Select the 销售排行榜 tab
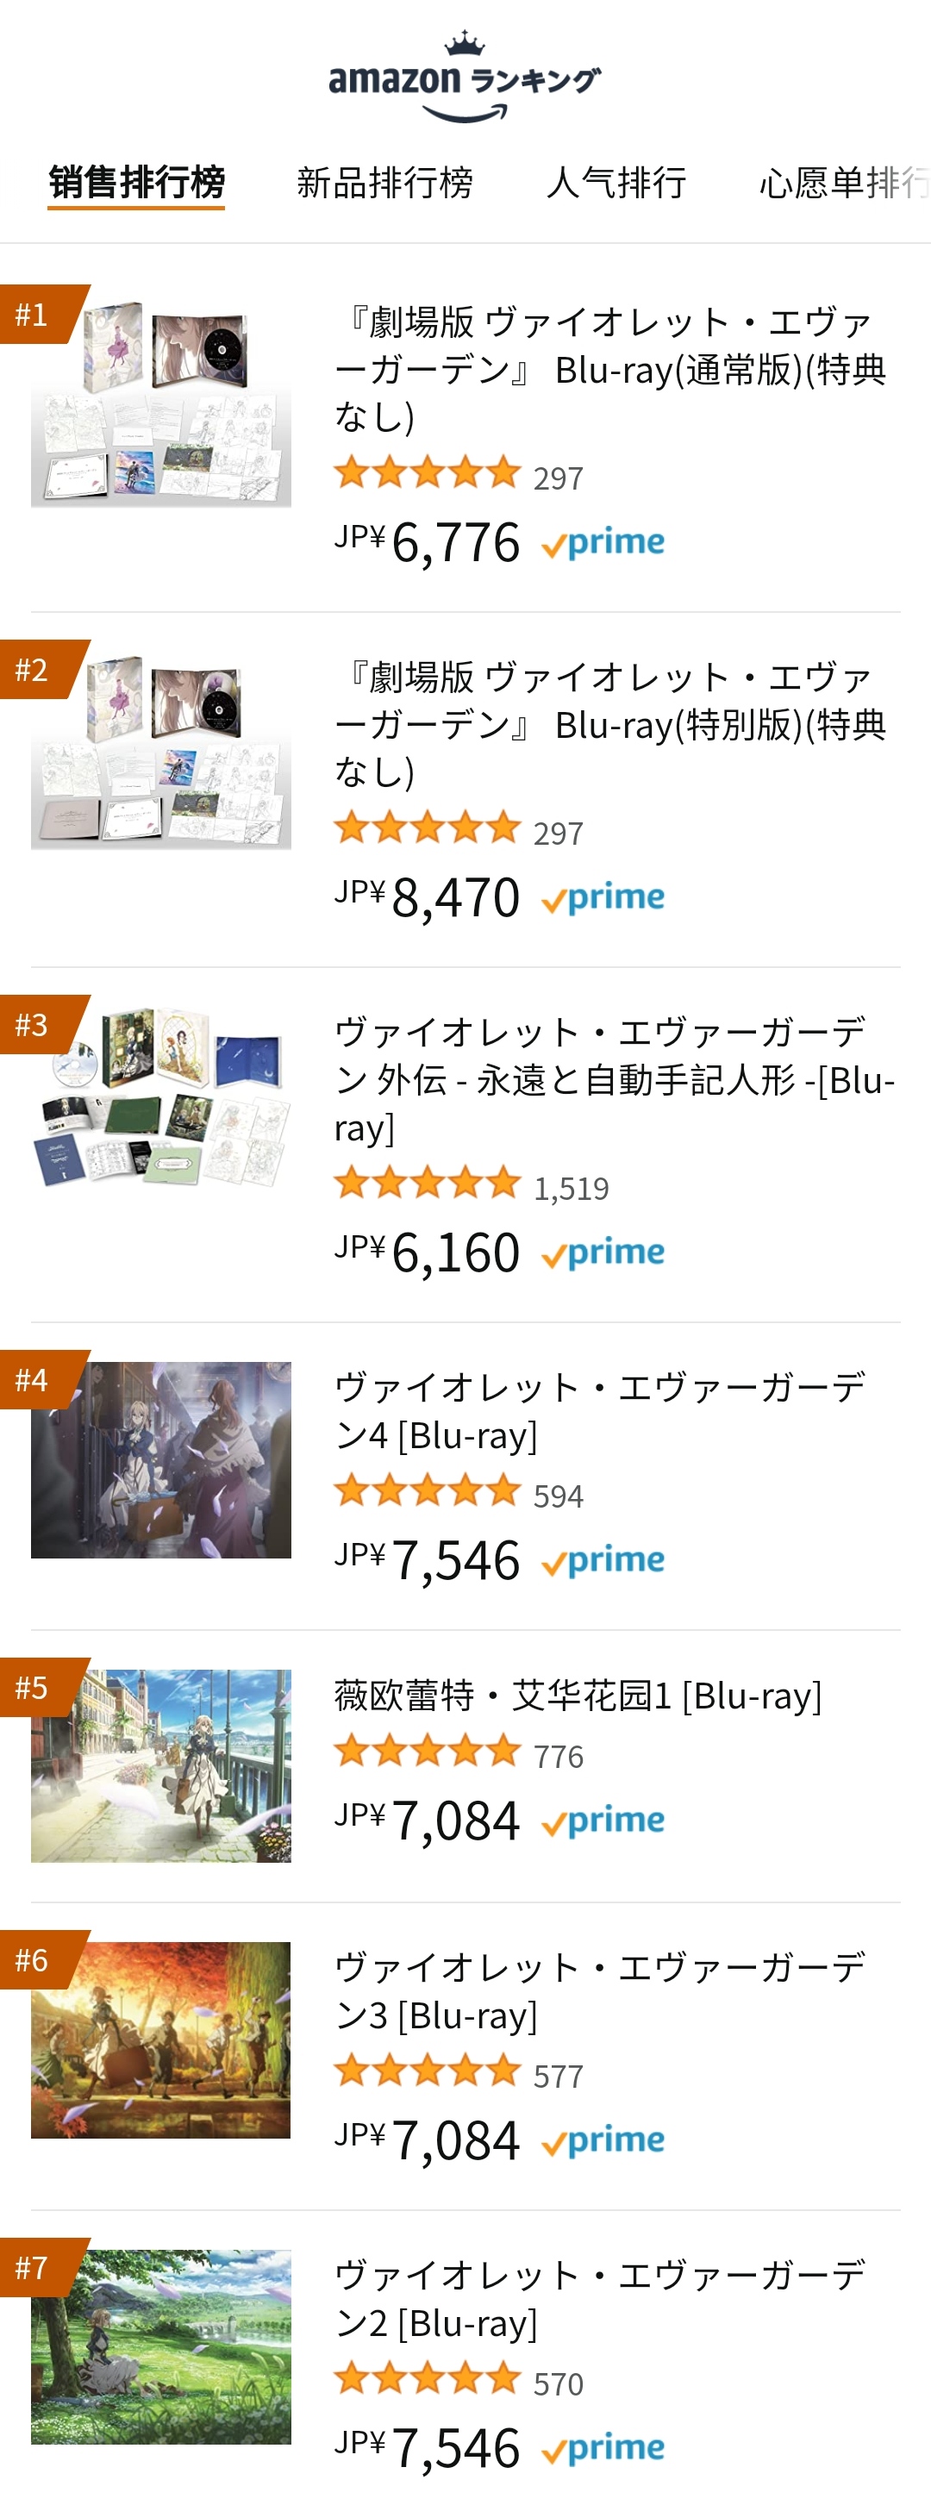Image resolution: width=931 pixels, height=2511 pixels. (136, 182)
